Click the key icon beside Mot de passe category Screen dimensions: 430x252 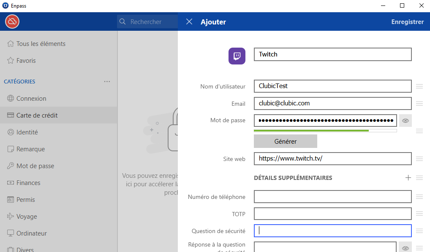click(11, 166)
